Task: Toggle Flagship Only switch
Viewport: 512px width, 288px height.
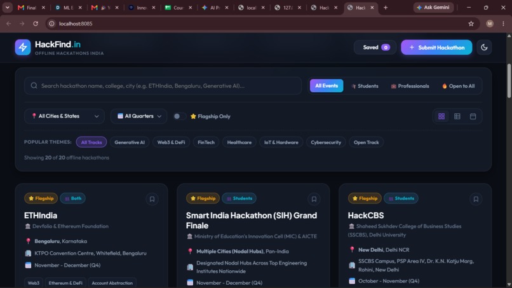Action: [179, 116]
